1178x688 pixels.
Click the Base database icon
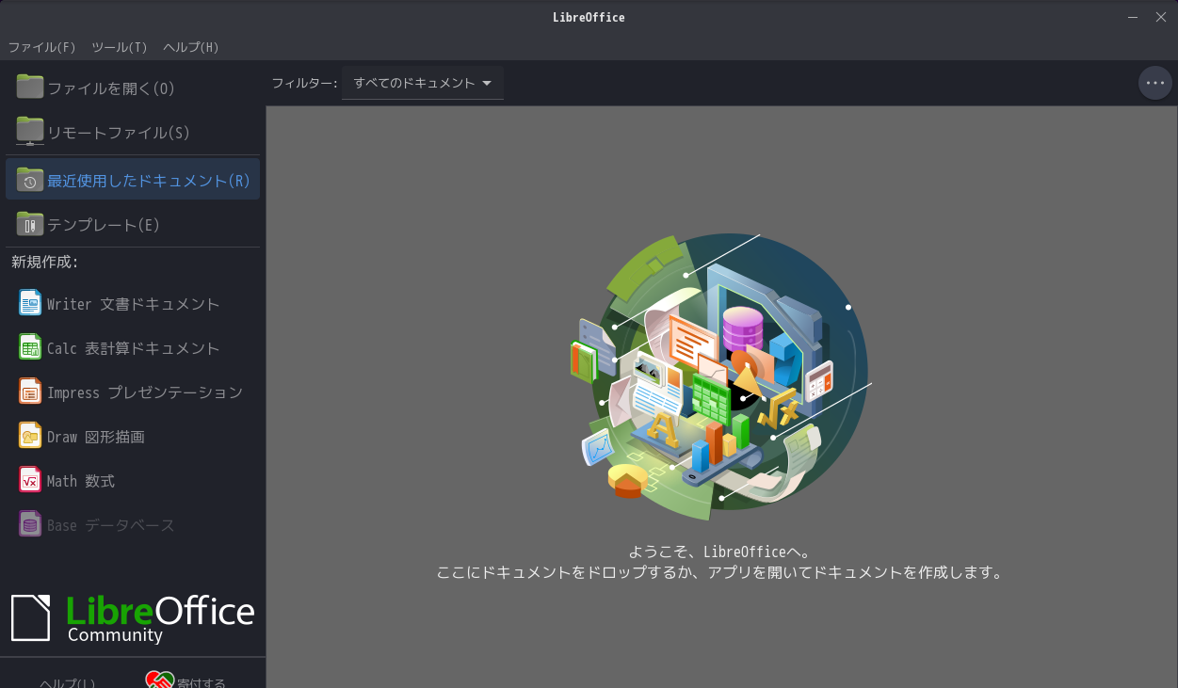pos(30,524)
